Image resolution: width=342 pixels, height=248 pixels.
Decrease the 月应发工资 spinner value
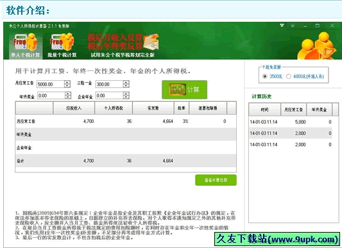click(x=67, y=86)
